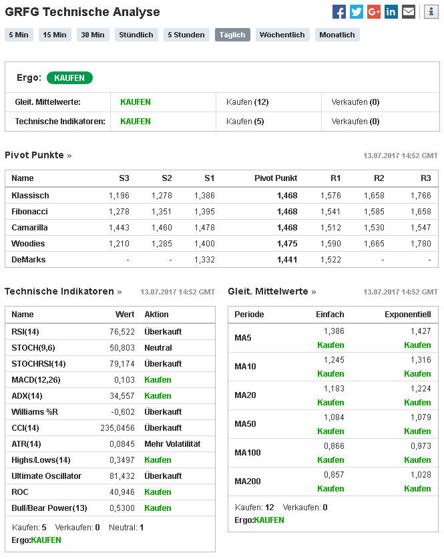Show the Wöchentlich analysis
The image size is (444, 559).
(x=282, y=35)
